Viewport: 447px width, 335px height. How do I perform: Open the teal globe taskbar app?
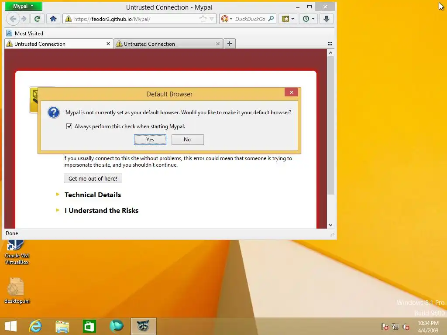(x=116, y=326)
